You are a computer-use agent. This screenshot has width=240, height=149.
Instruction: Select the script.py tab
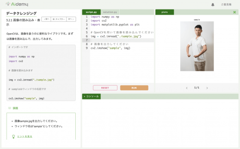coord(91,12)
